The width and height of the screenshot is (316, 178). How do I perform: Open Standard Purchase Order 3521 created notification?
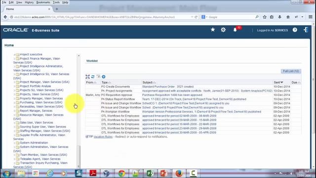click(x=168, y=87)
